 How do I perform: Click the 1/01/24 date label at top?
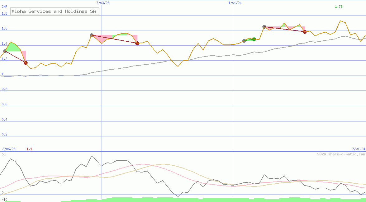click(235, 3)
